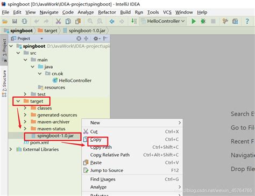Image resolution: width=255 pixels, height=196 pixels.
Task: Start debugging with the Debug bug icon
Action: (x=203, y=21)
